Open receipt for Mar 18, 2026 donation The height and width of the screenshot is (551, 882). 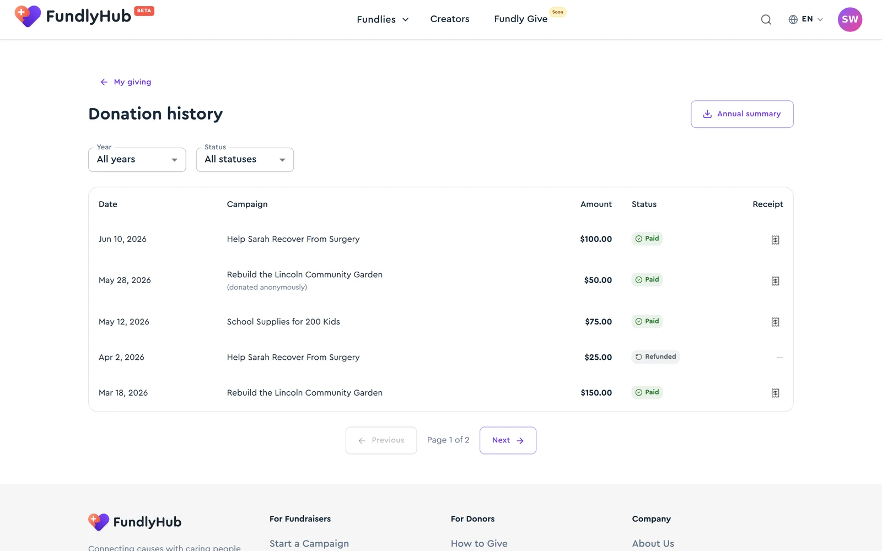(x=775, y=393)
